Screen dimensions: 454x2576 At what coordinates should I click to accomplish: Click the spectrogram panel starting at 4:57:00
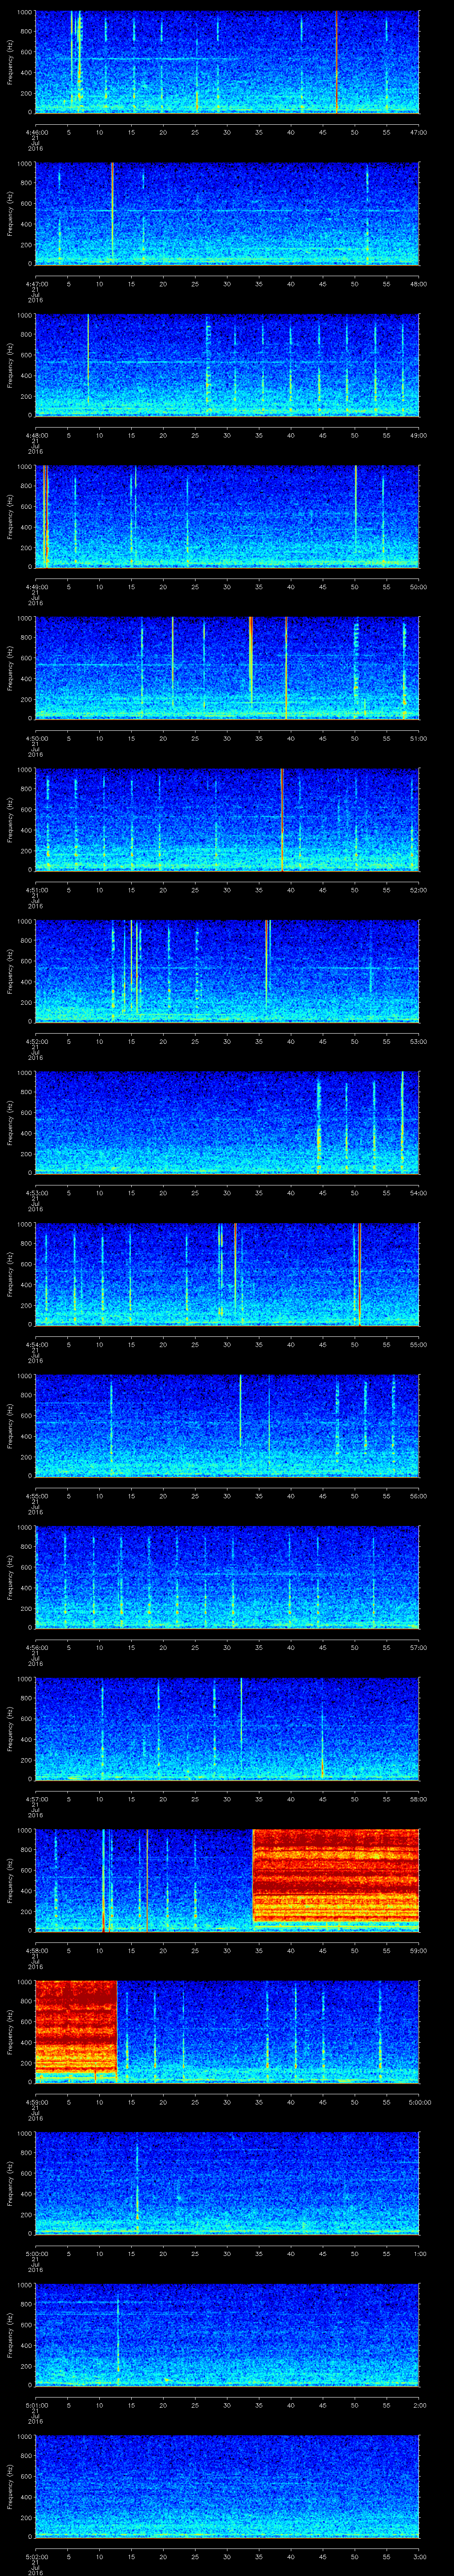tap(227, 1728)
